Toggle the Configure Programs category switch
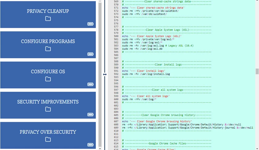This screenshot has width=259, height=150. (x=90, y=54)
